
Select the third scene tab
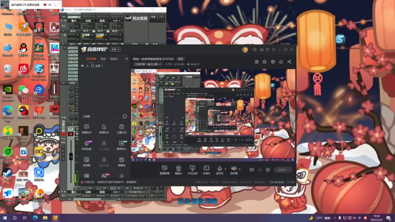click(x=114, y=59)
